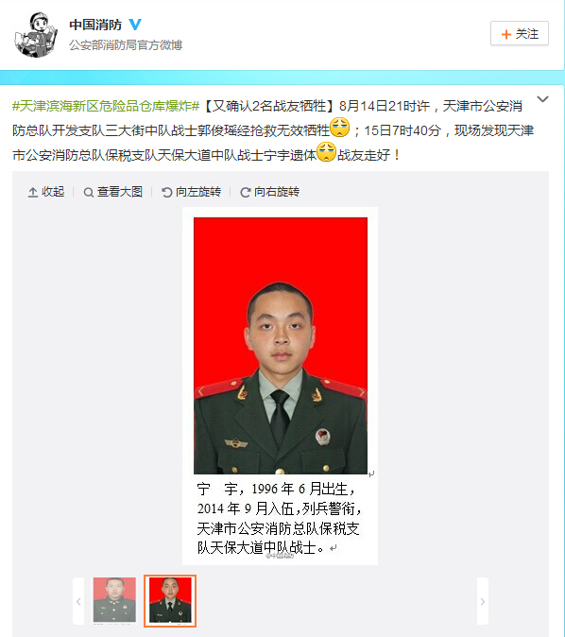Viewport: 565px width, 637px height.
Task: Rotate the picture right with 向右旋转
Action: pos(269,192)
